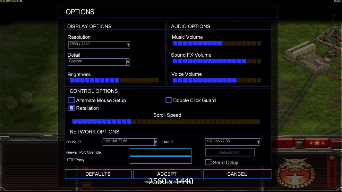Click the "OPTIONS" title text
Screen dimensions: 342x192
pos(80,12)
